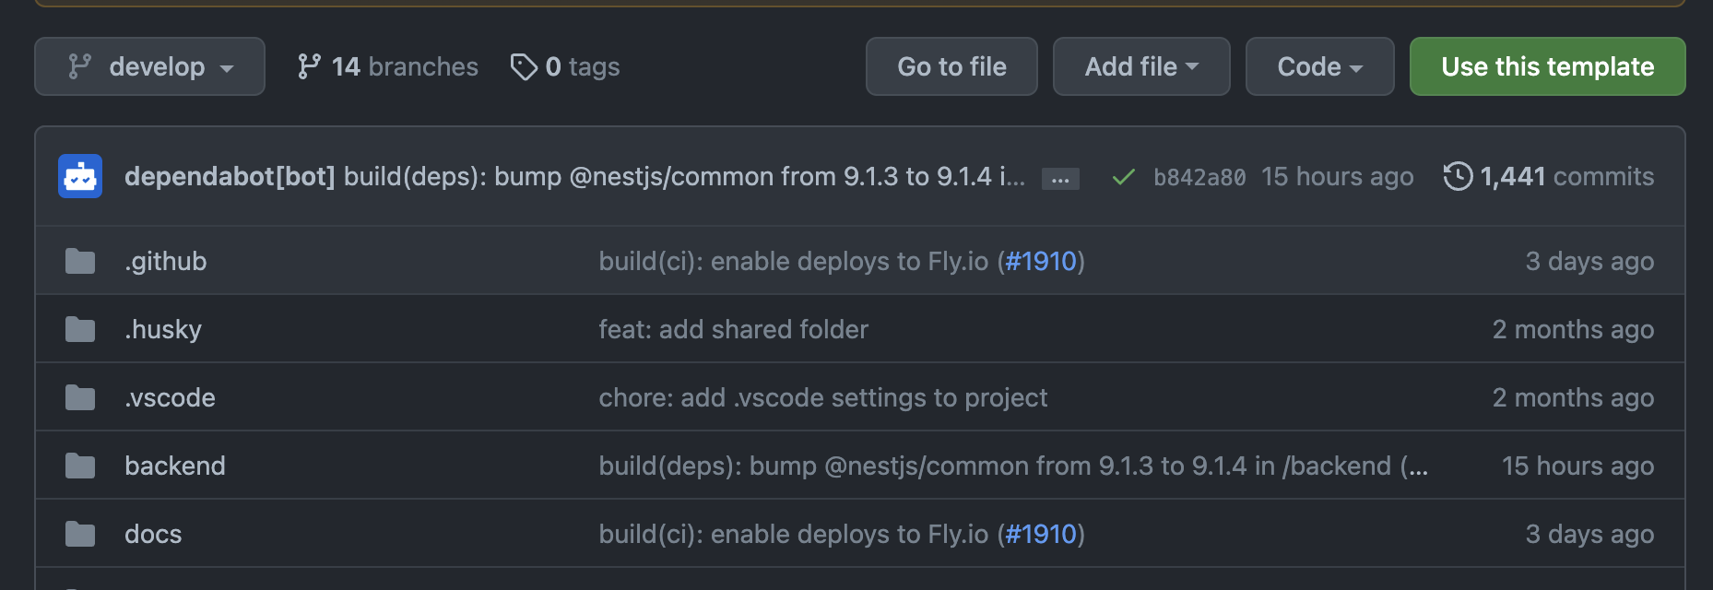Click the Go to file button
This screenshot has width=1713, height=590.
coord(951,66)
